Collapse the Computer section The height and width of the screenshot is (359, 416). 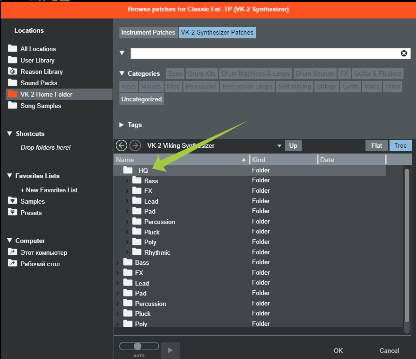pos(9,241)
